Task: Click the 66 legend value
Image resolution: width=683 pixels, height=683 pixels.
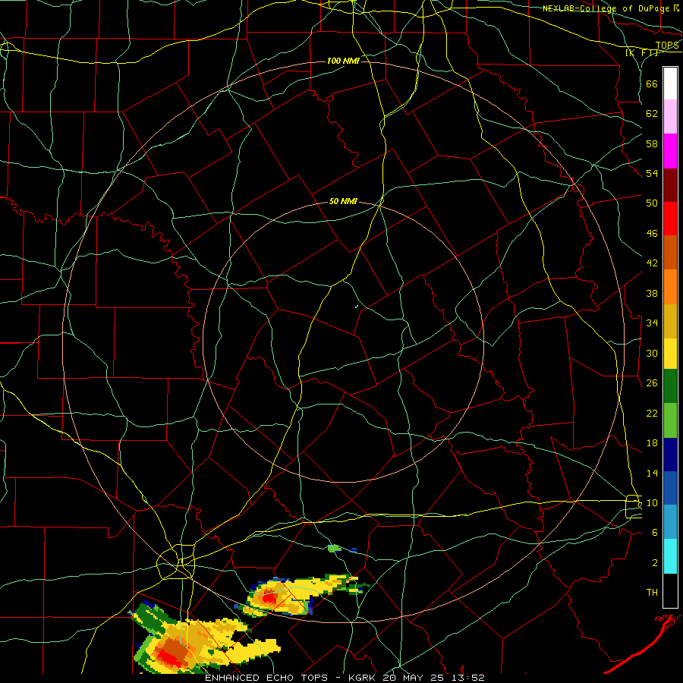Action: 652,83
